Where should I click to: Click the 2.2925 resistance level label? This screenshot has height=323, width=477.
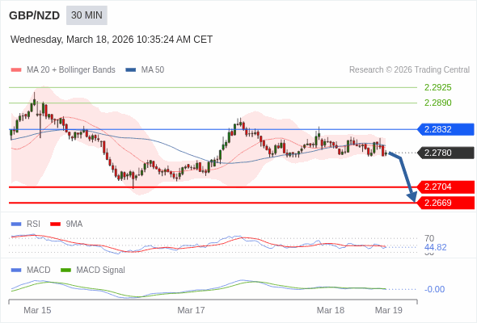(437, 87)
